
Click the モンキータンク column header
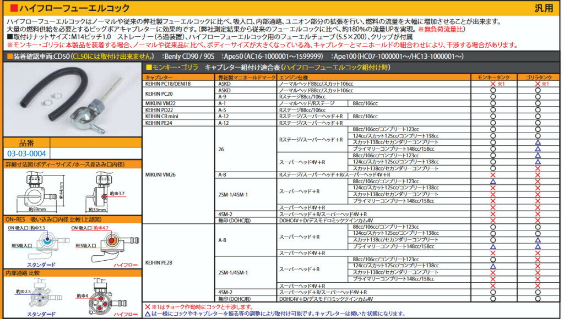coord(493,78)
